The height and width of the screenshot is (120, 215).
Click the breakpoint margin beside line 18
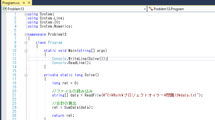click(x=4, y=83)
